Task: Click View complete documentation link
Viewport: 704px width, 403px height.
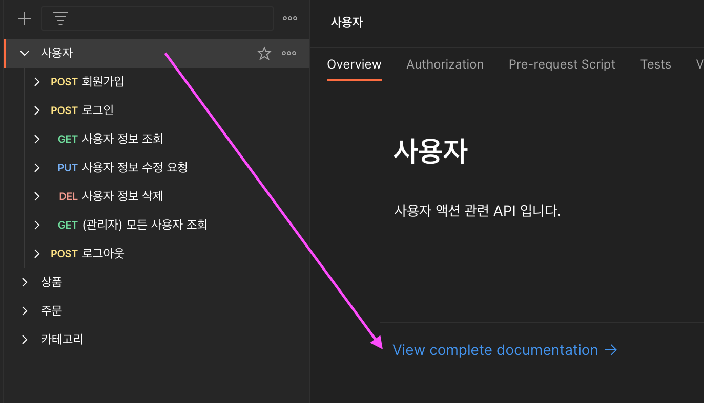Action: (505, 350)
